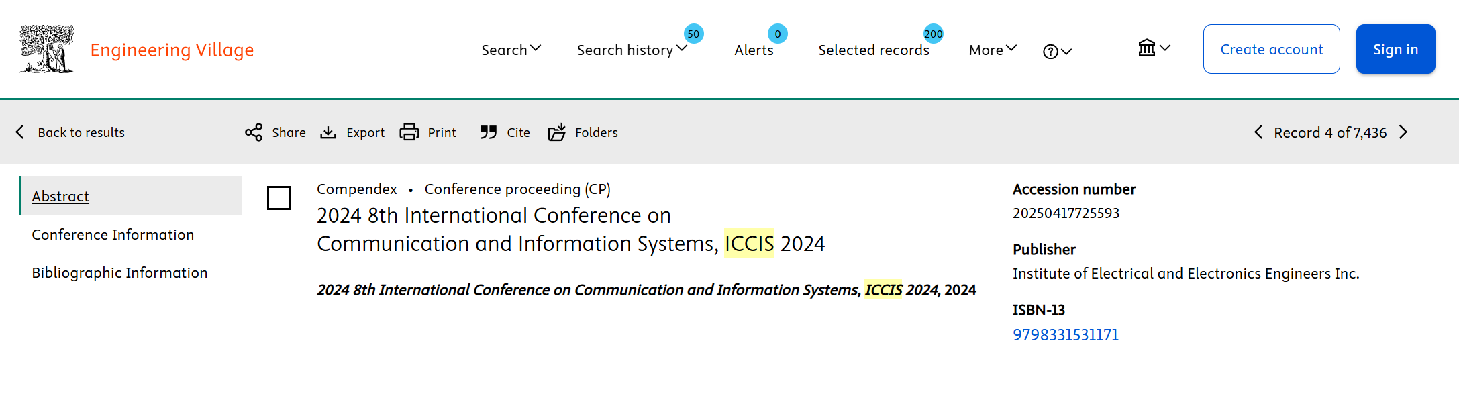Open the Alerts menu item

754,50
